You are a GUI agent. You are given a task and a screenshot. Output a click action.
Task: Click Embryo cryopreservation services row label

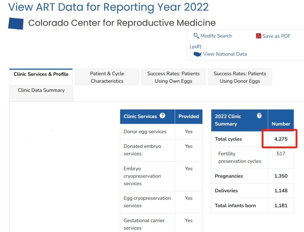click(x=142, y=176)
